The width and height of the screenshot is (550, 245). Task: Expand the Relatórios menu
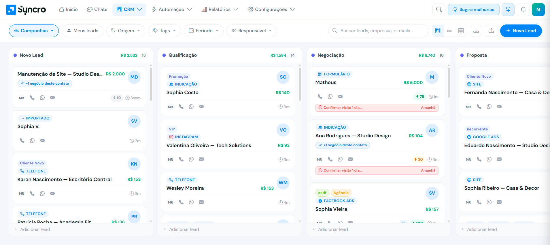(x=220, y=10)
